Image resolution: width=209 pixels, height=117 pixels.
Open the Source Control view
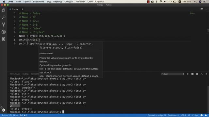4,24
